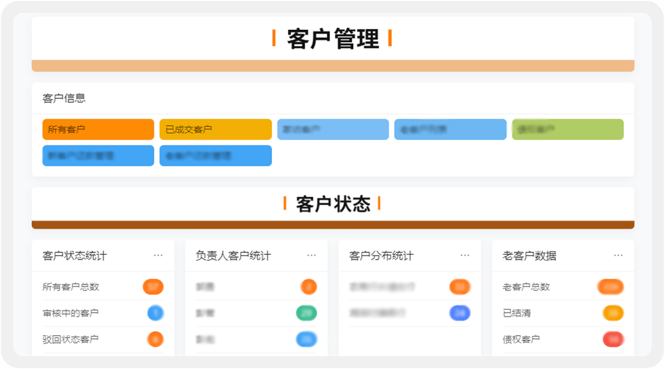The height and width of the screenshot is (369, 665).
Task: Select the 债权客户 row label
Action: pos(521,339)
